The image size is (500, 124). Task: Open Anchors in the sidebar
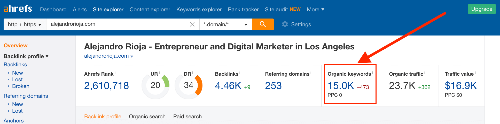click(13, 121)
